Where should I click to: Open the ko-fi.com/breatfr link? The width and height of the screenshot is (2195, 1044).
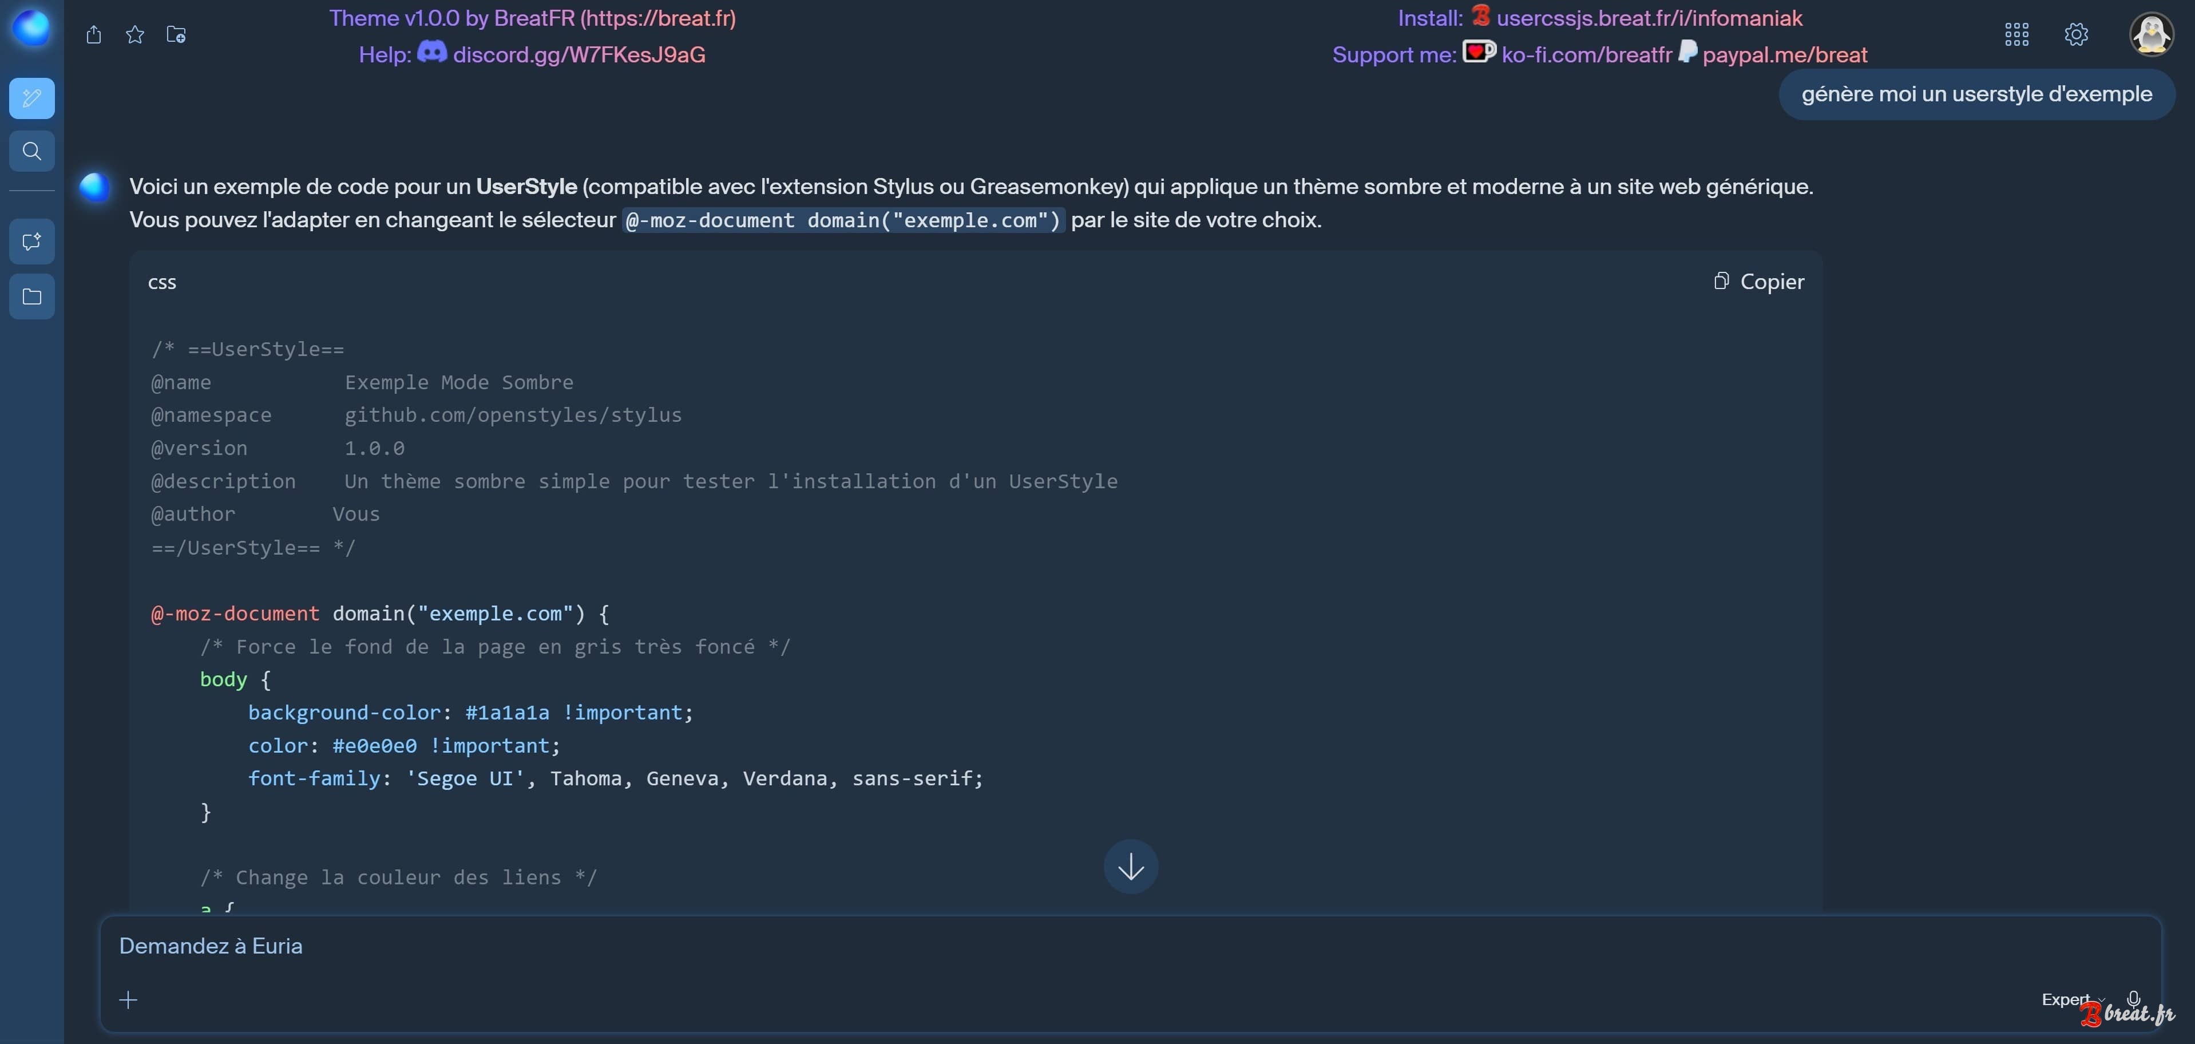[x=1587, y=54]
